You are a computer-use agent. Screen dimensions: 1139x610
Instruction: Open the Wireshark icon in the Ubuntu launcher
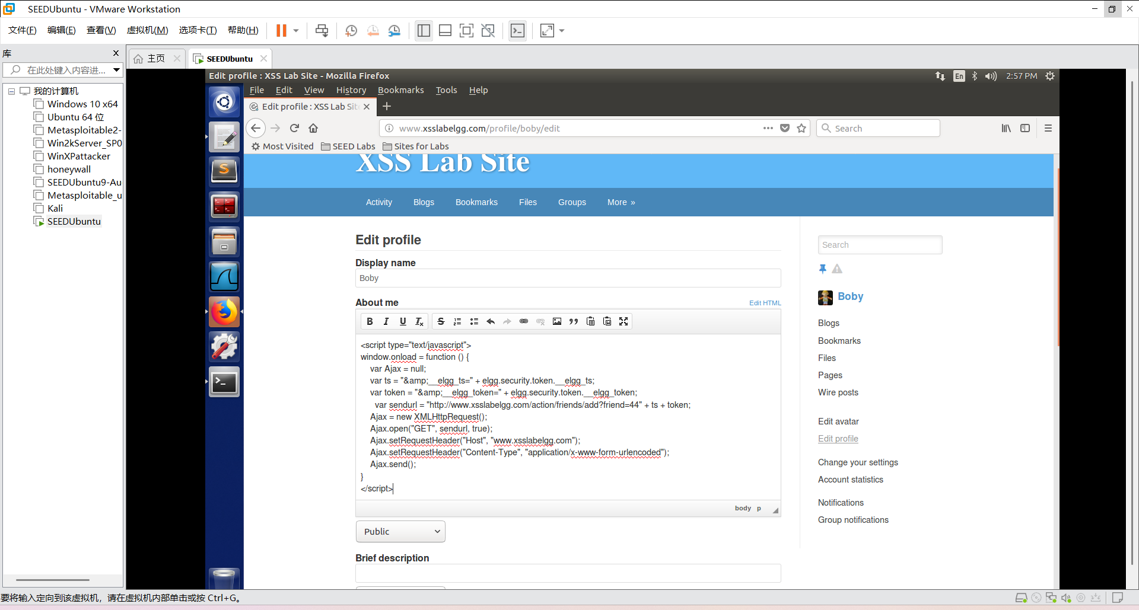tap(224, 277)
